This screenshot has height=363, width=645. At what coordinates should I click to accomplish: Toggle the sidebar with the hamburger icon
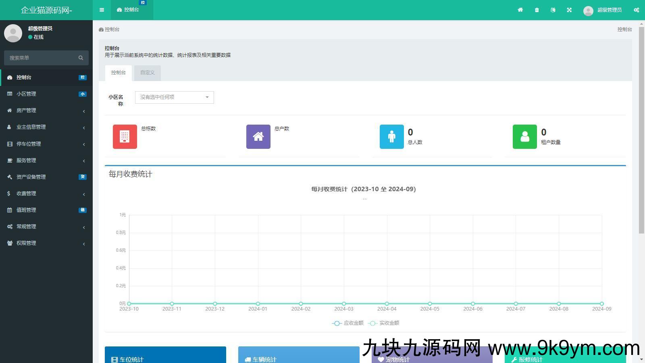(x=102, y=10)
